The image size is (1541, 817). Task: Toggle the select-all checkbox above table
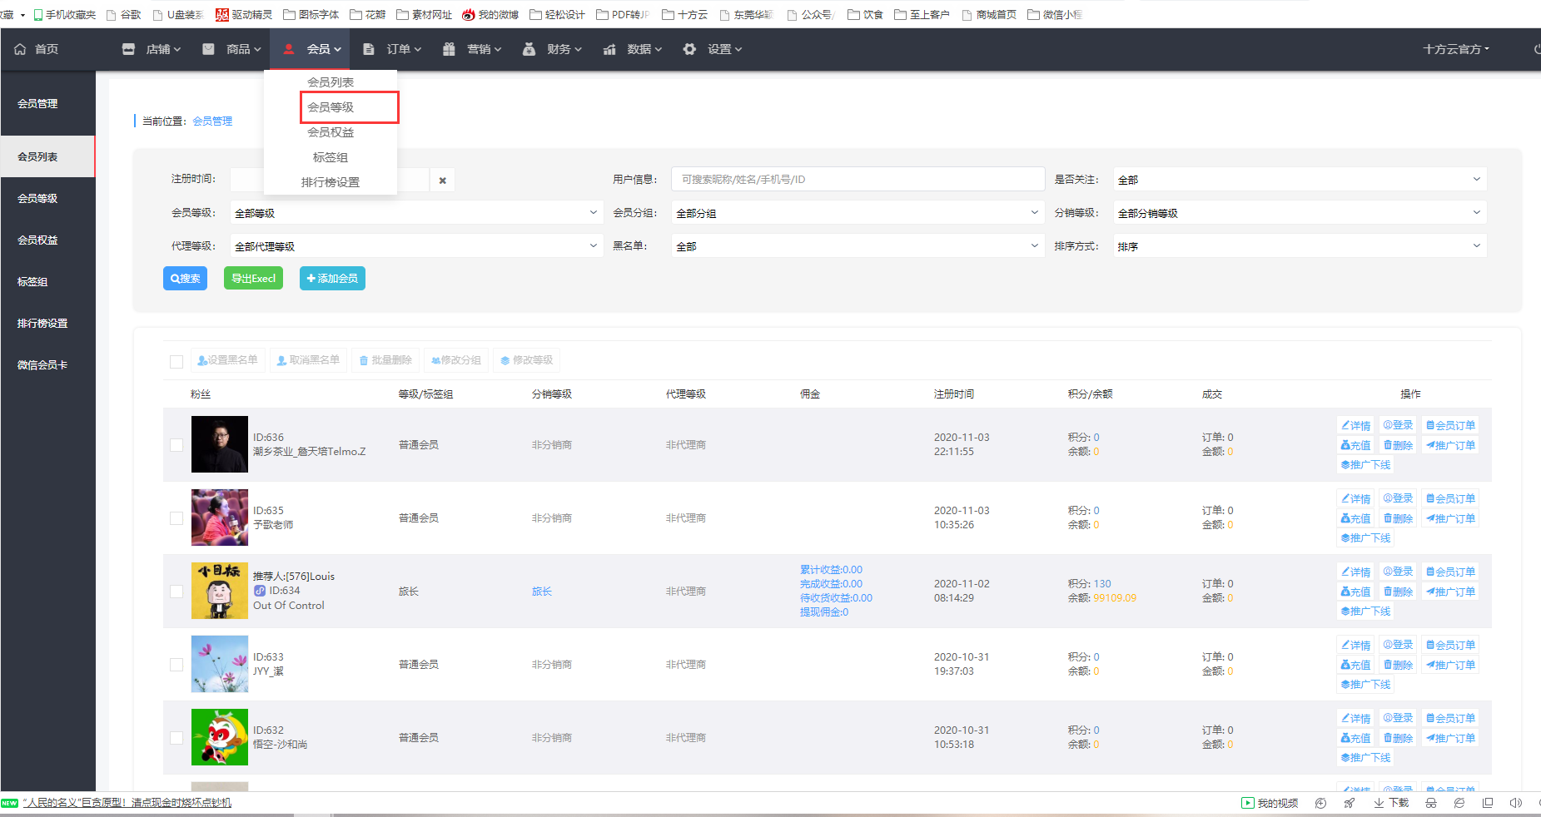tap(176, 362)
